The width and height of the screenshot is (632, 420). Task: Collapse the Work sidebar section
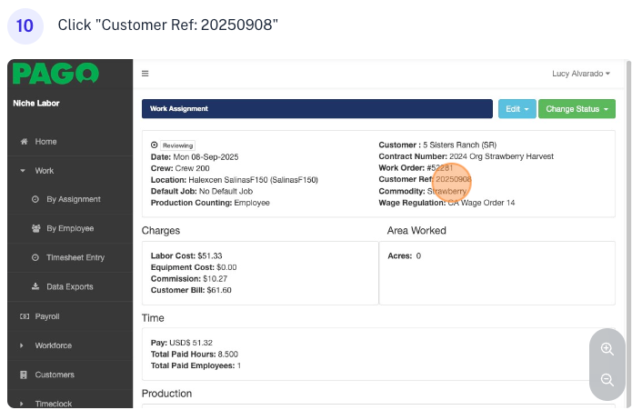pos(44,171)
